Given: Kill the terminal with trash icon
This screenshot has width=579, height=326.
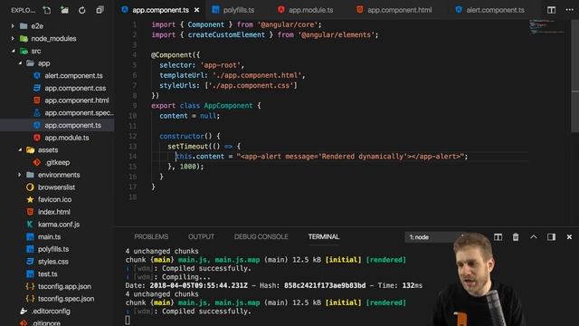Looking at the screenshot, I should click(516, 237).
